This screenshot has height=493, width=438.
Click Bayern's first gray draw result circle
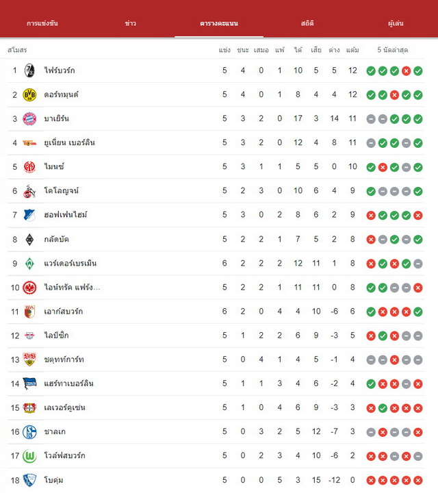[371, 119]
